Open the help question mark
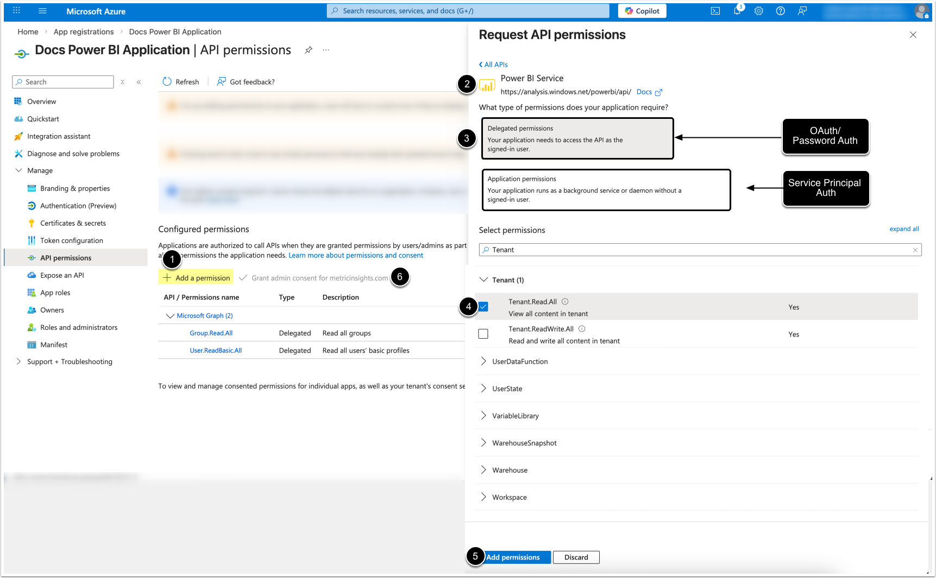Image resolution: width=936 pixels, height=578 pixels. (x=781, y=11)
